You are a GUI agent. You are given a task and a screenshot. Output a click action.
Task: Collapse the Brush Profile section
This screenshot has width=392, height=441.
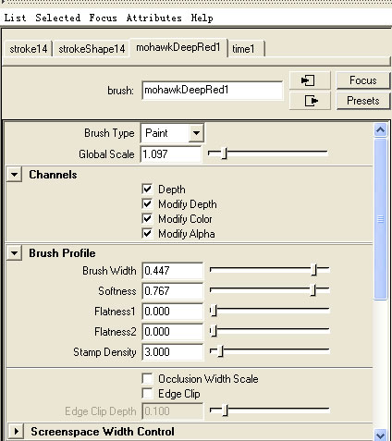point(14,253)
